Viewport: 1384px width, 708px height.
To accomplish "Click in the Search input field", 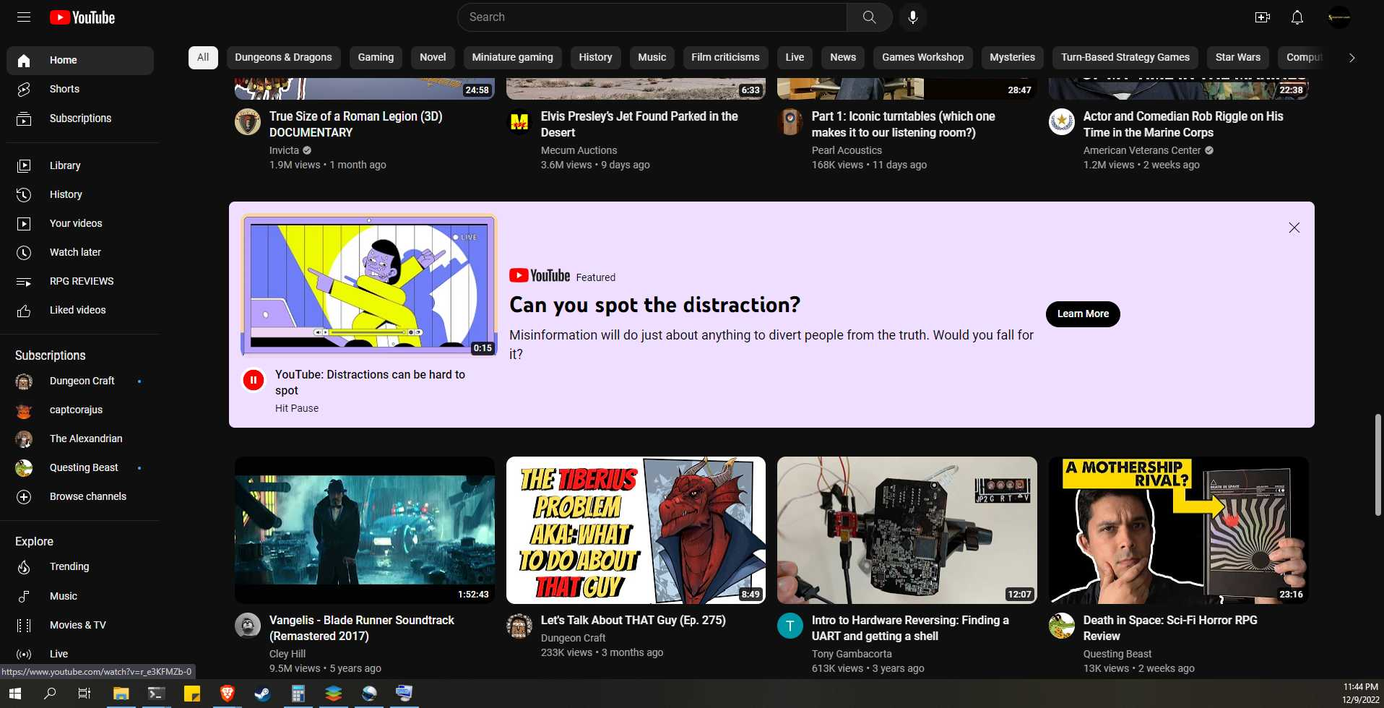I will pos(652,17).
